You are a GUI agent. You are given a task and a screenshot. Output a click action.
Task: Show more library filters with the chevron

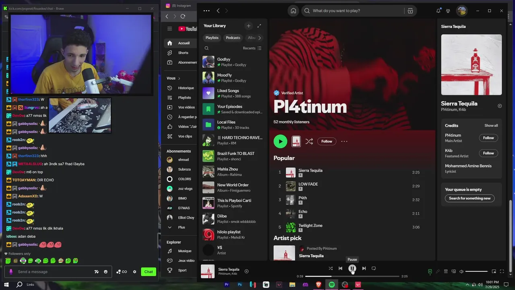tap(260, 38)
